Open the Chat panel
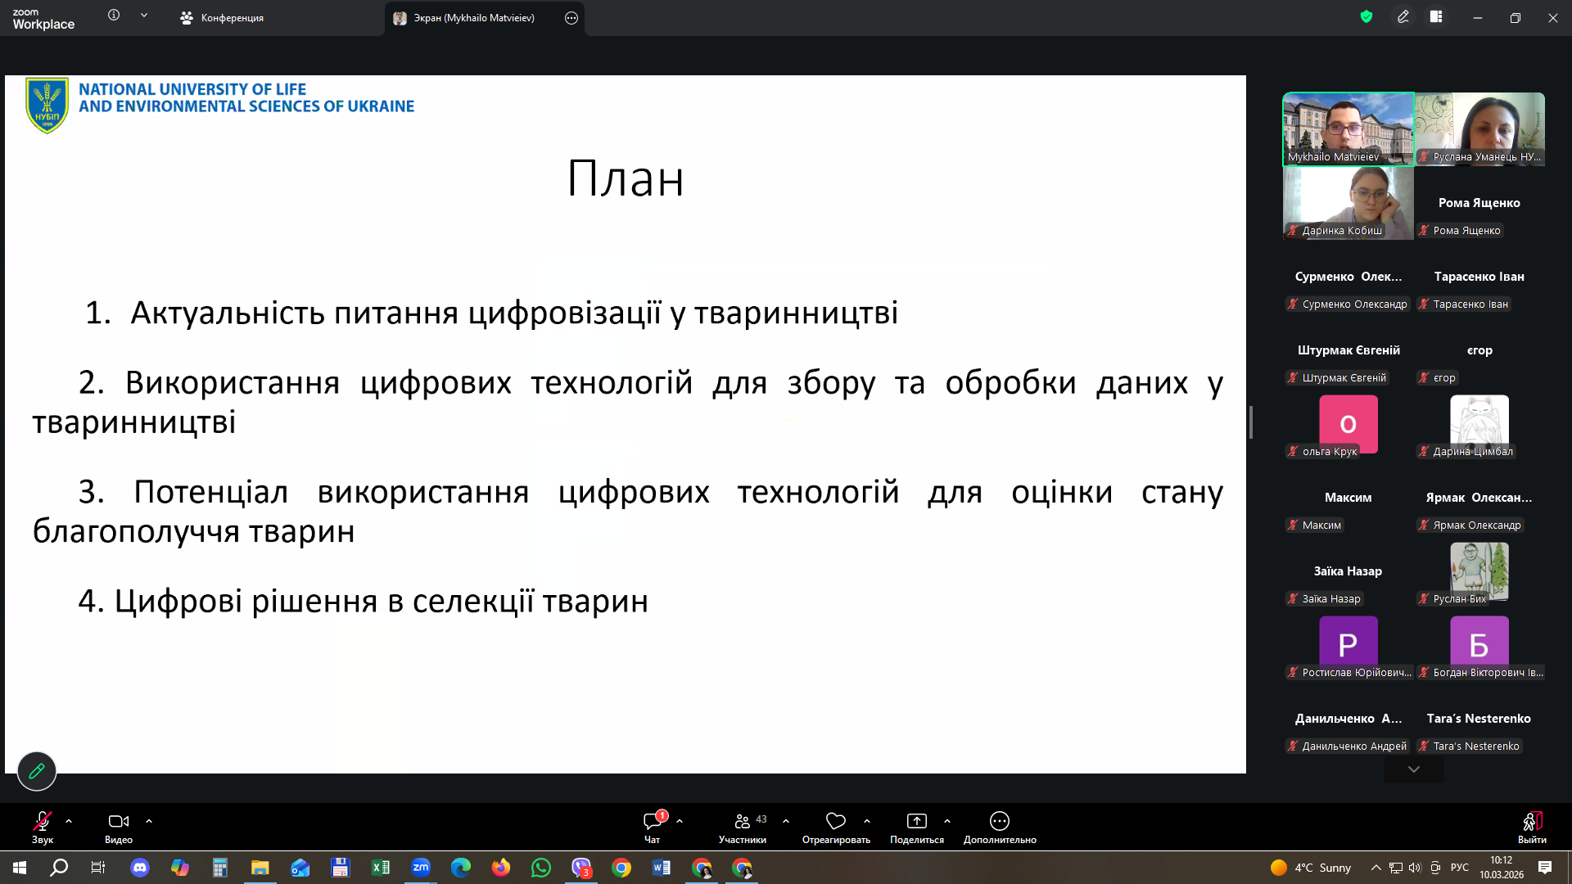The height and width of the screenshot is (884, 1572). (x=653, y=822)
